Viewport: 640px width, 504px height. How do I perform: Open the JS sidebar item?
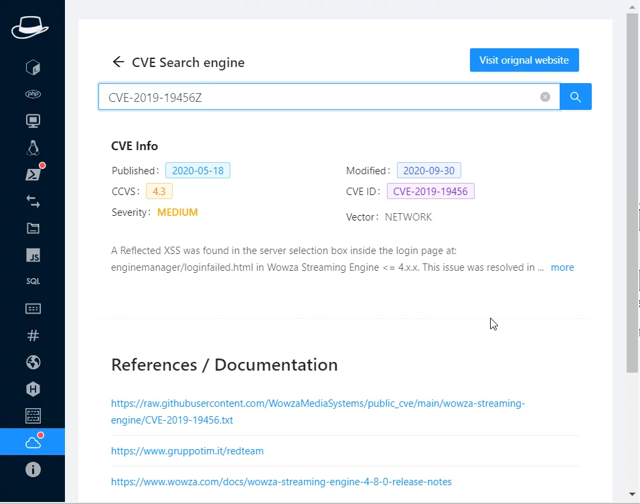tap(33, 255)
